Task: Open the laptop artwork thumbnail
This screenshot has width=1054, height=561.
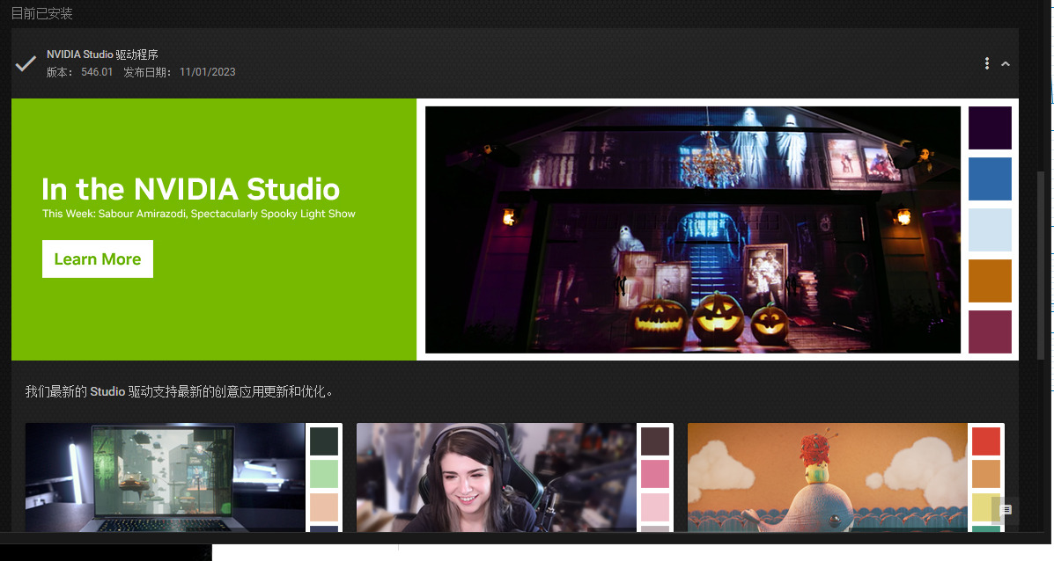Action: (x=165, y=477)
